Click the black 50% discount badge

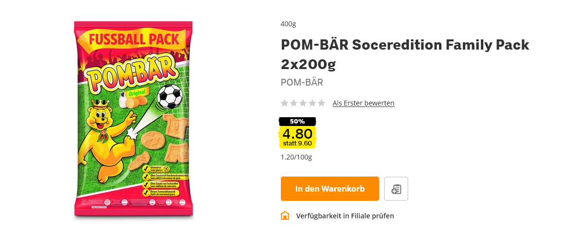297,122
